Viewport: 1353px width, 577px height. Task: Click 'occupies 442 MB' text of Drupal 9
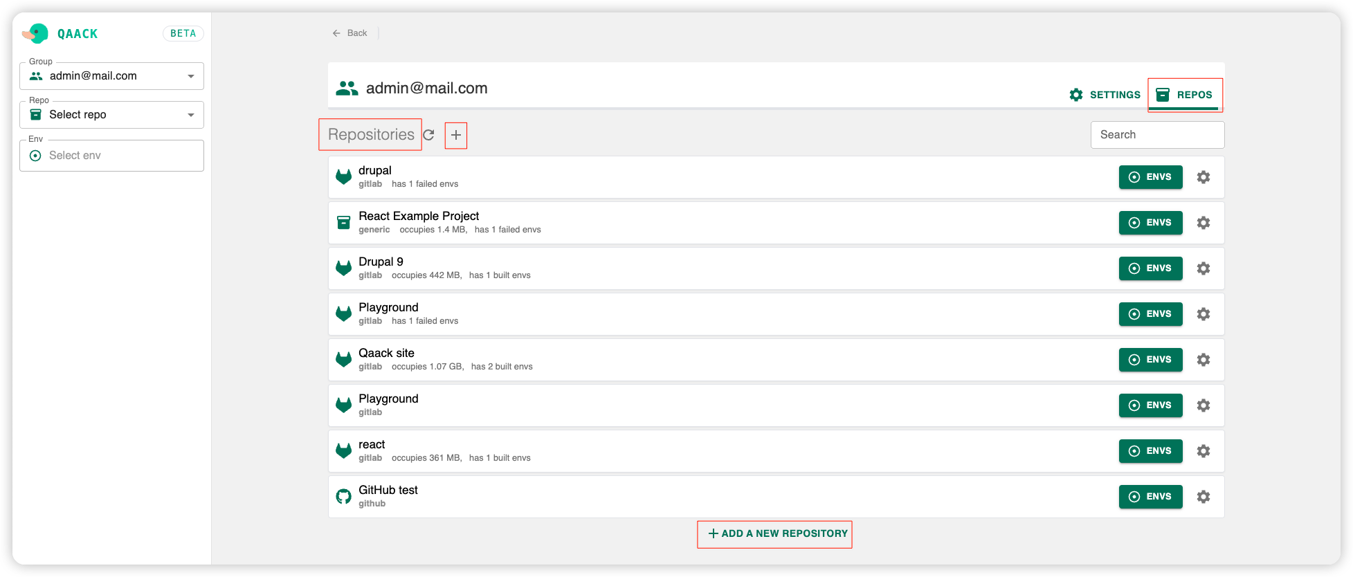point(426,275)
